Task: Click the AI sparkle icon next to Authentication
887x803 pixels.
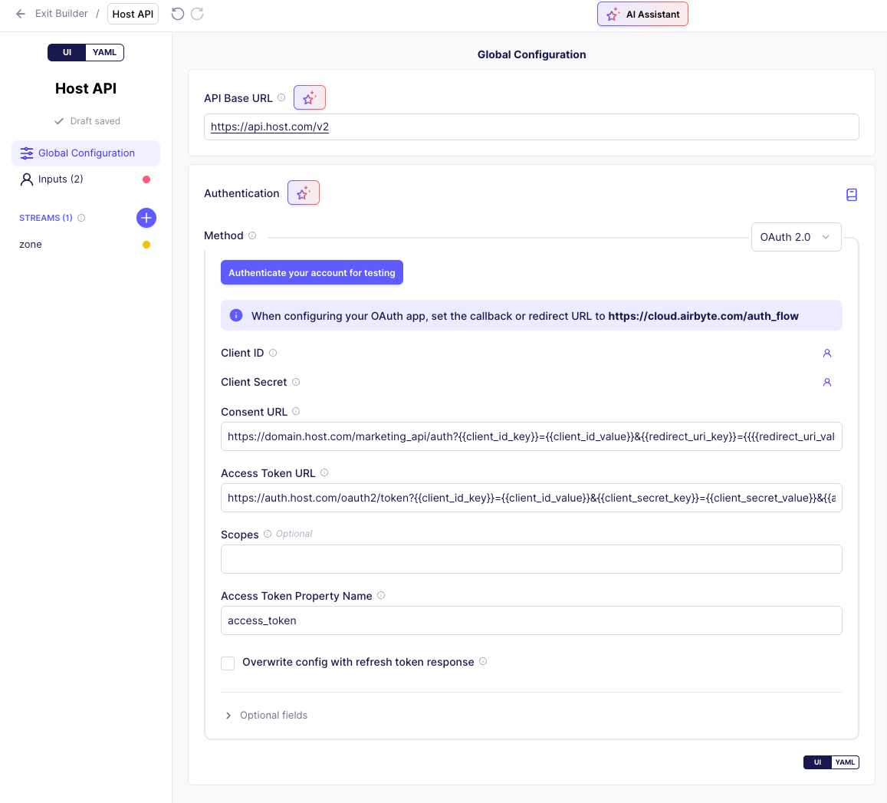Action: 303,193
